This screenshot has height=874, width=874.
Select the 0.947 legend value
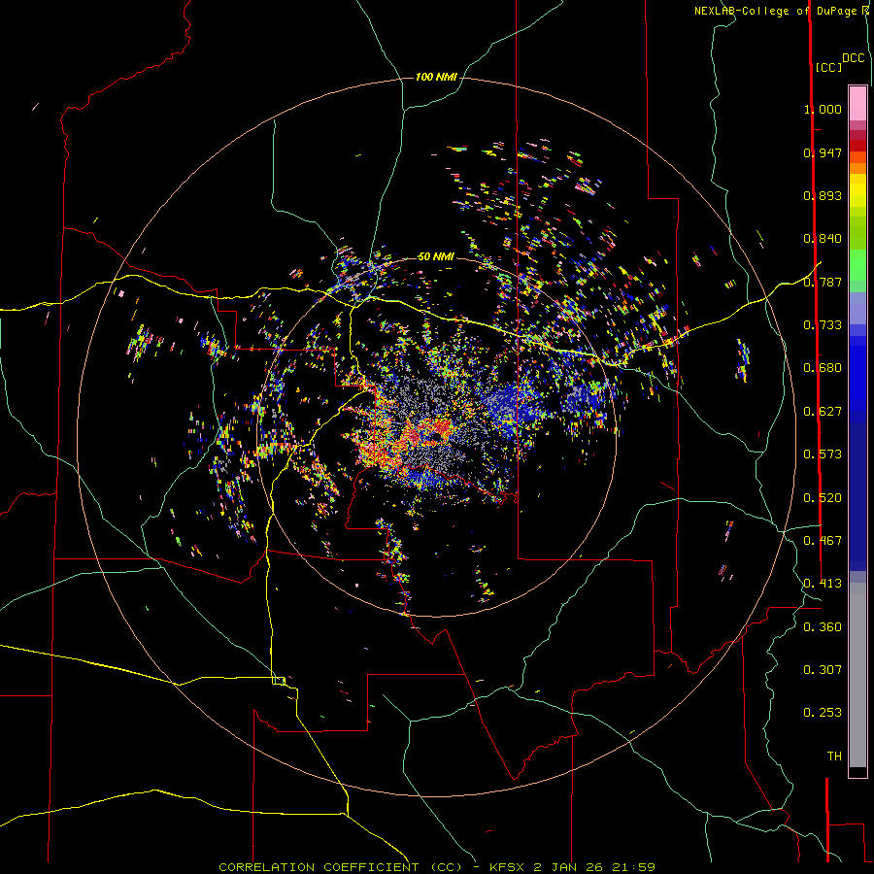pos(823,152)
